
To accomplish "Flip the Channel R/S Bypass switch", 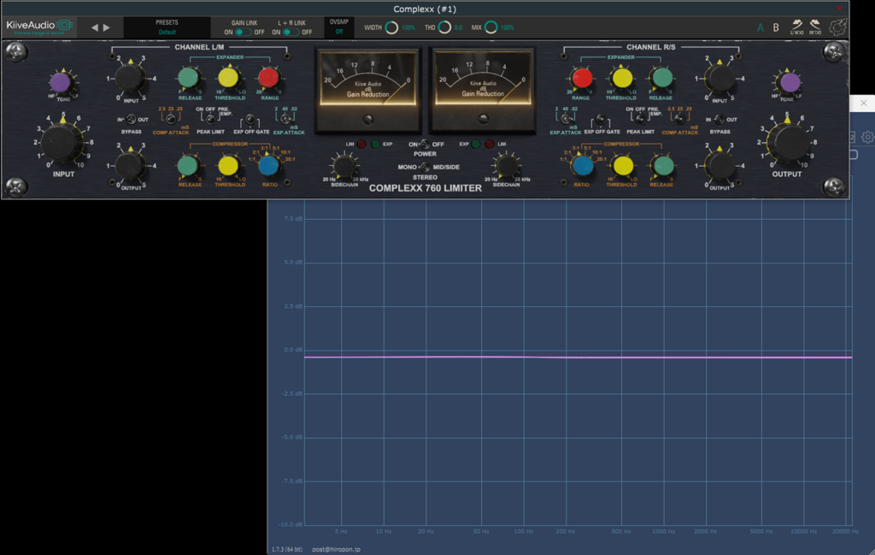I will pyautogui.click(x=719, y=120).
